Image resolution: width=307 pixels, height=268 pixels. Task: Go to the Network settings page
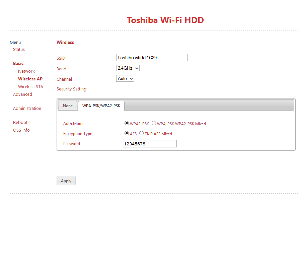[26, 71]
